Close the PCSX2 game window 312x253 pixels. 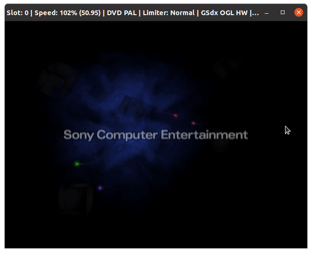[x=298, y=12]
